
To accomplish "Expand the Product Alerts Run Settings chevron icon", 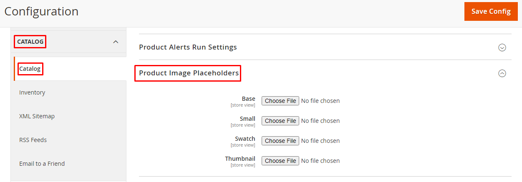I will tap(502, 47).
